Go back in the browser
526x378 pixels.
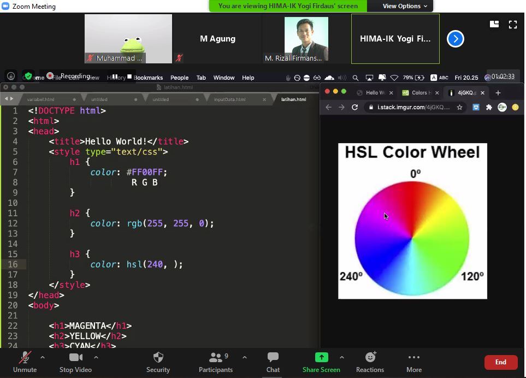click(328, 107)
